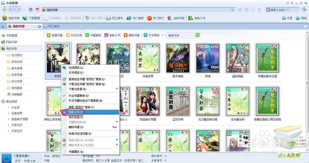Click the refresh circle icon

[240, 10]
